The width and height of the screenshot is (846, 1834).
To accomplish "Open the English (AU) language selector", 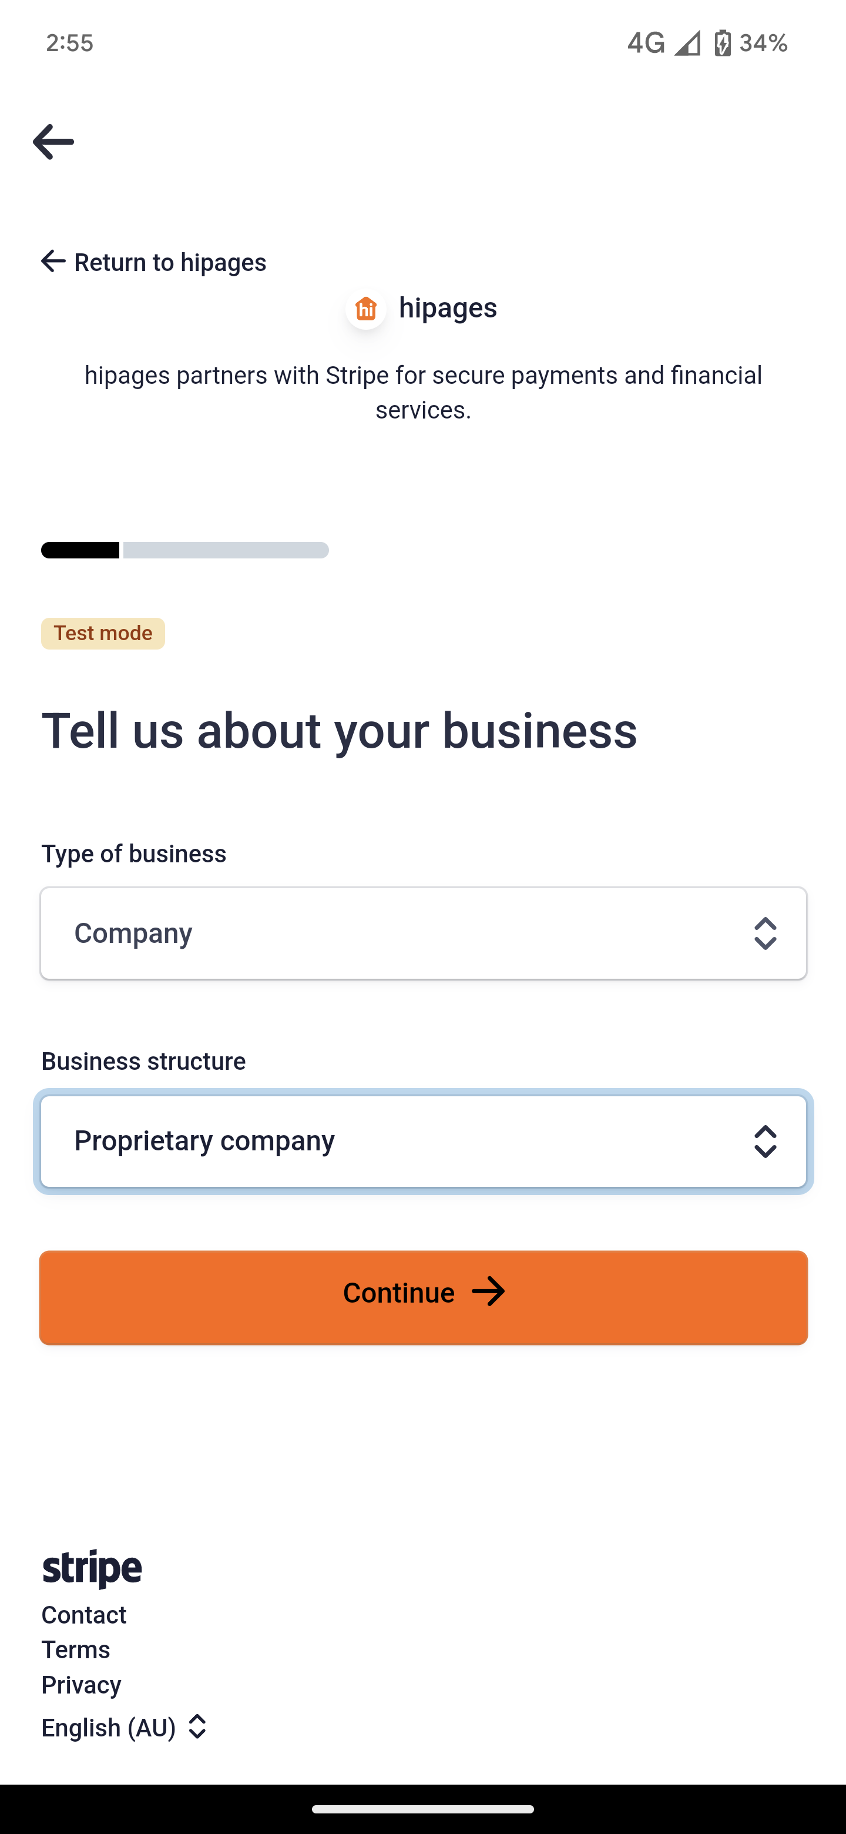I will click(125, 1727).
